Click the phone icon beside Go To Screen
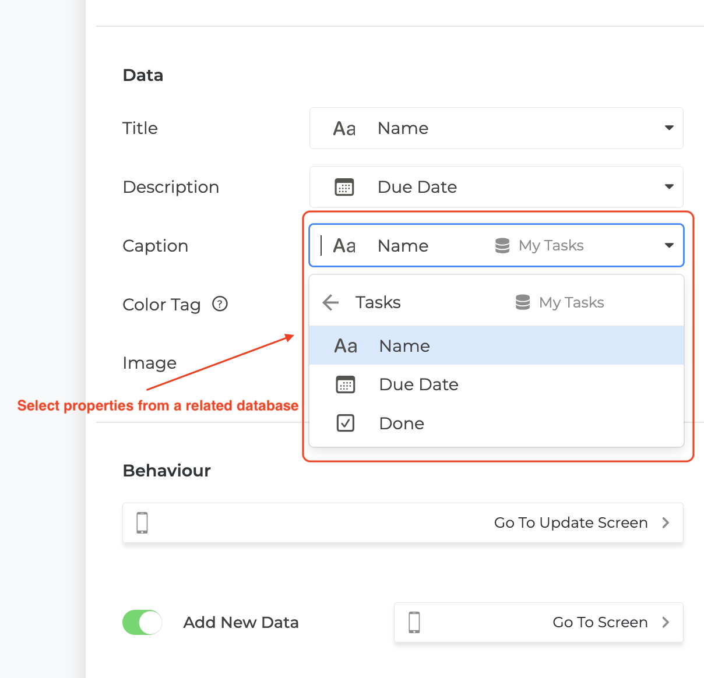Image resolution: width=704 pixels, height=678 pixels. coord(414,623)
